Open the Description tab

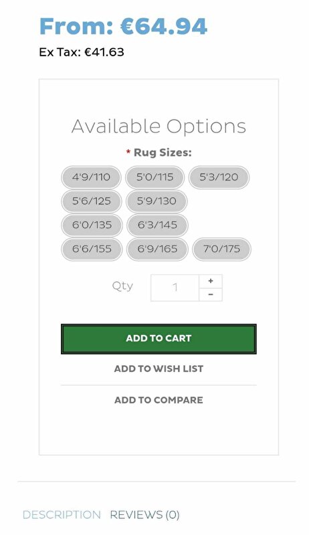[x=62, y=514]
